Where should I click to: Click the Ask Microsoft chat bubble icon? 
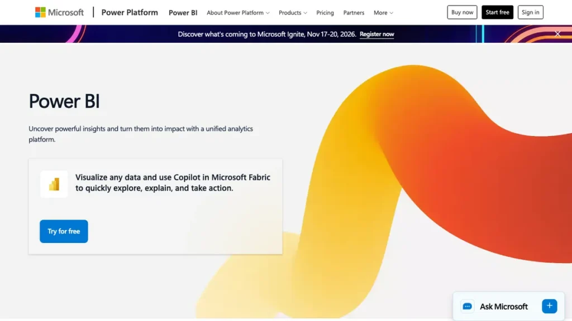(468, 307)
